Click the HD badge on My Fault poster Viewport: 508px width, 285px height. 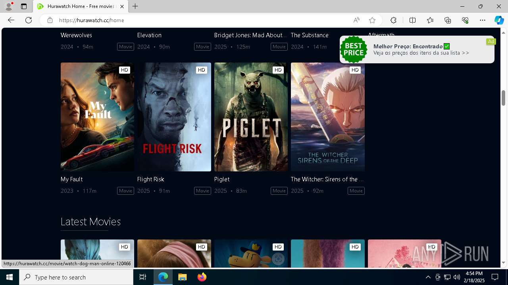pyautogui.click(x=125, y=70)
